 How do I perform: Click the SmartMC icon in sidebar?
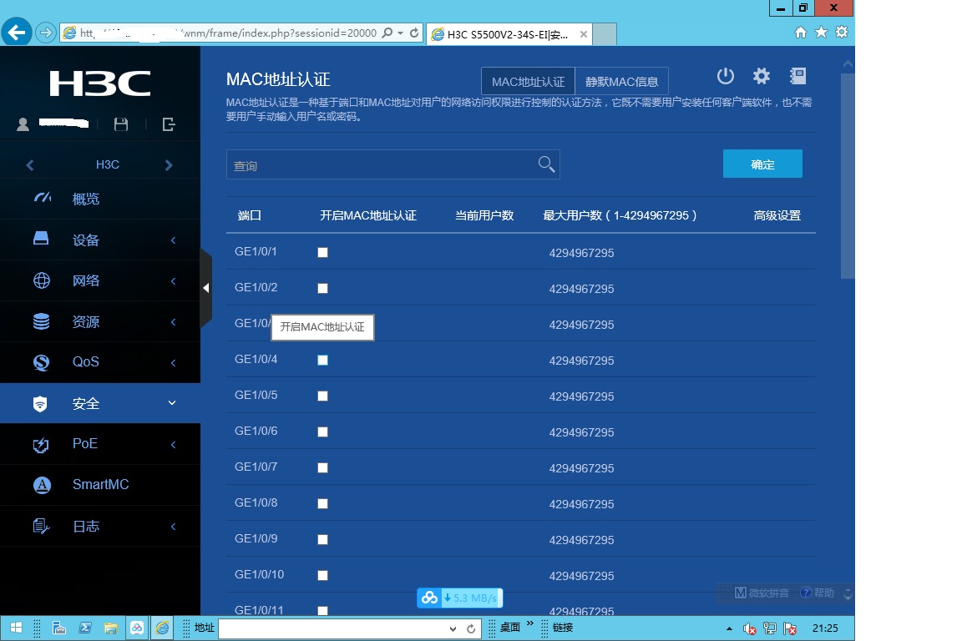point(41,485)
